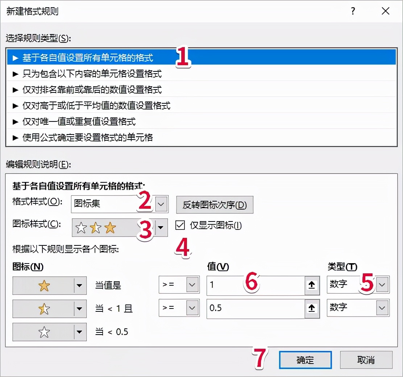
Task: Select rule 仅对高于或低于平均值的数值设置格式
Action: (x=201, y=105)
